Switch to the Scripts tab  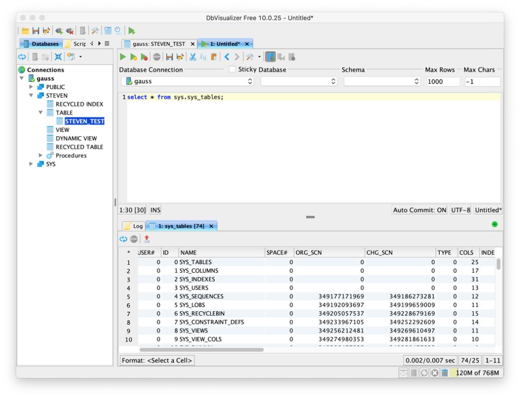coord(76,44)
